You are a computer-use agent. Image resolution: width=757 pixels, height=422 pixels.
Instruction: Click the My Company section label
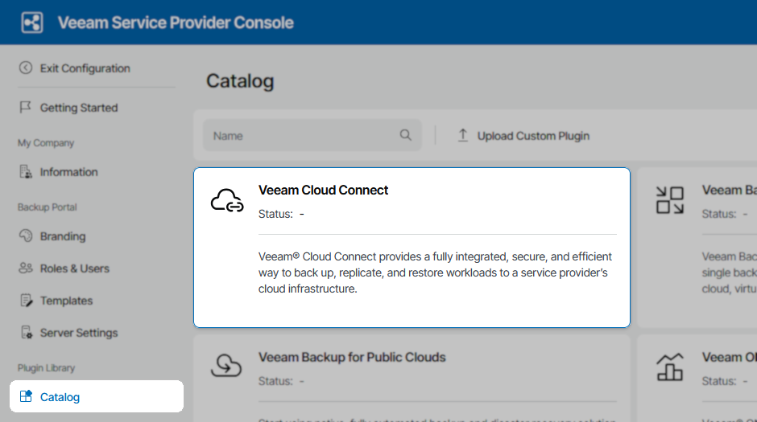46,143
